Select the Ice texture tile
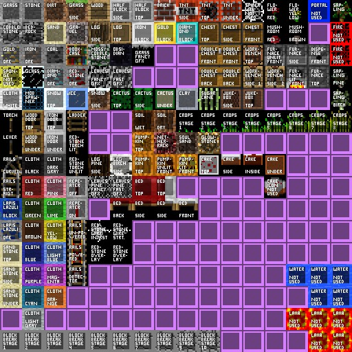 77,99
